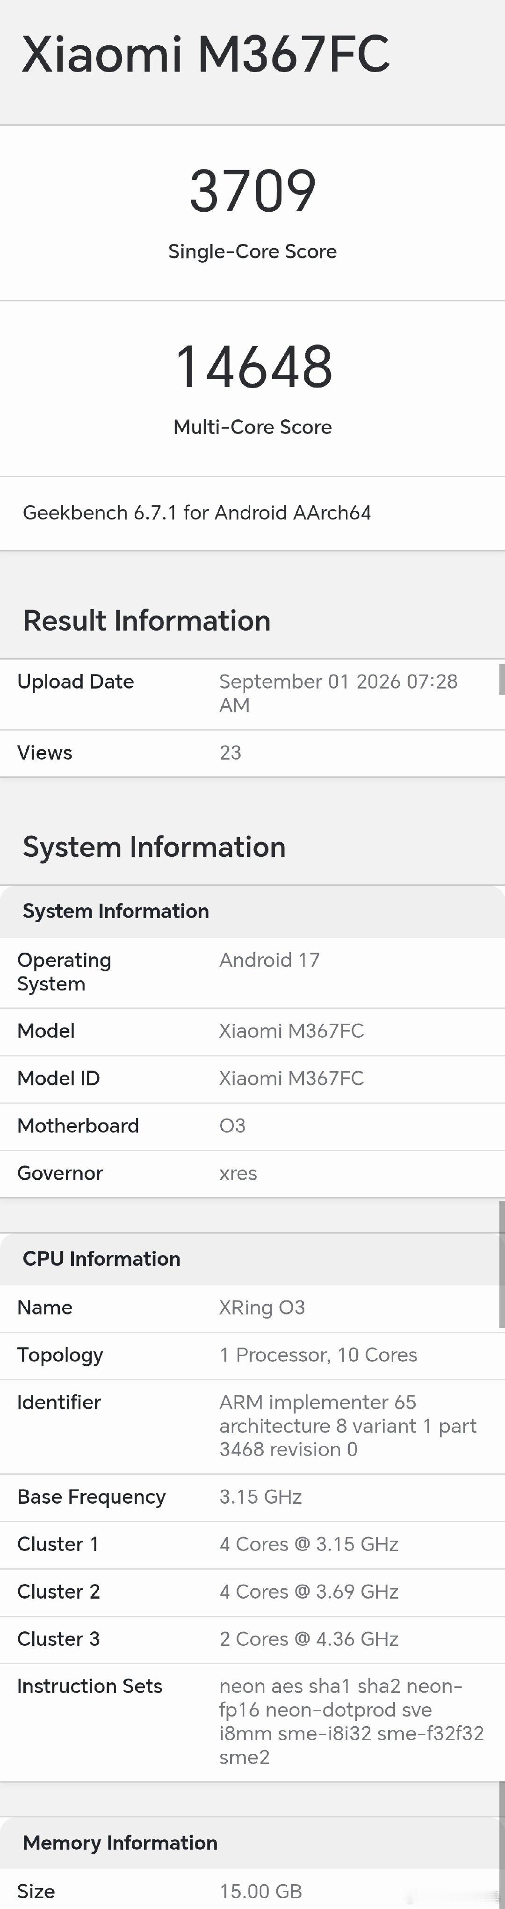505x1909 pixels.
Task: Select 2 Cores @ 4.36 GHz value
Action: 309,1639
